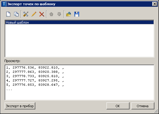159x114 pixels.
Task: Click preview line starting with 1, 297776.536
Action: [x=35, y=68]
